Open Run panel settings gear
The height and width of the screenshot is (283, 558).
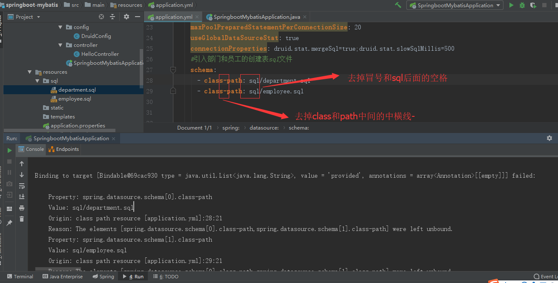(x=549, y=138)
